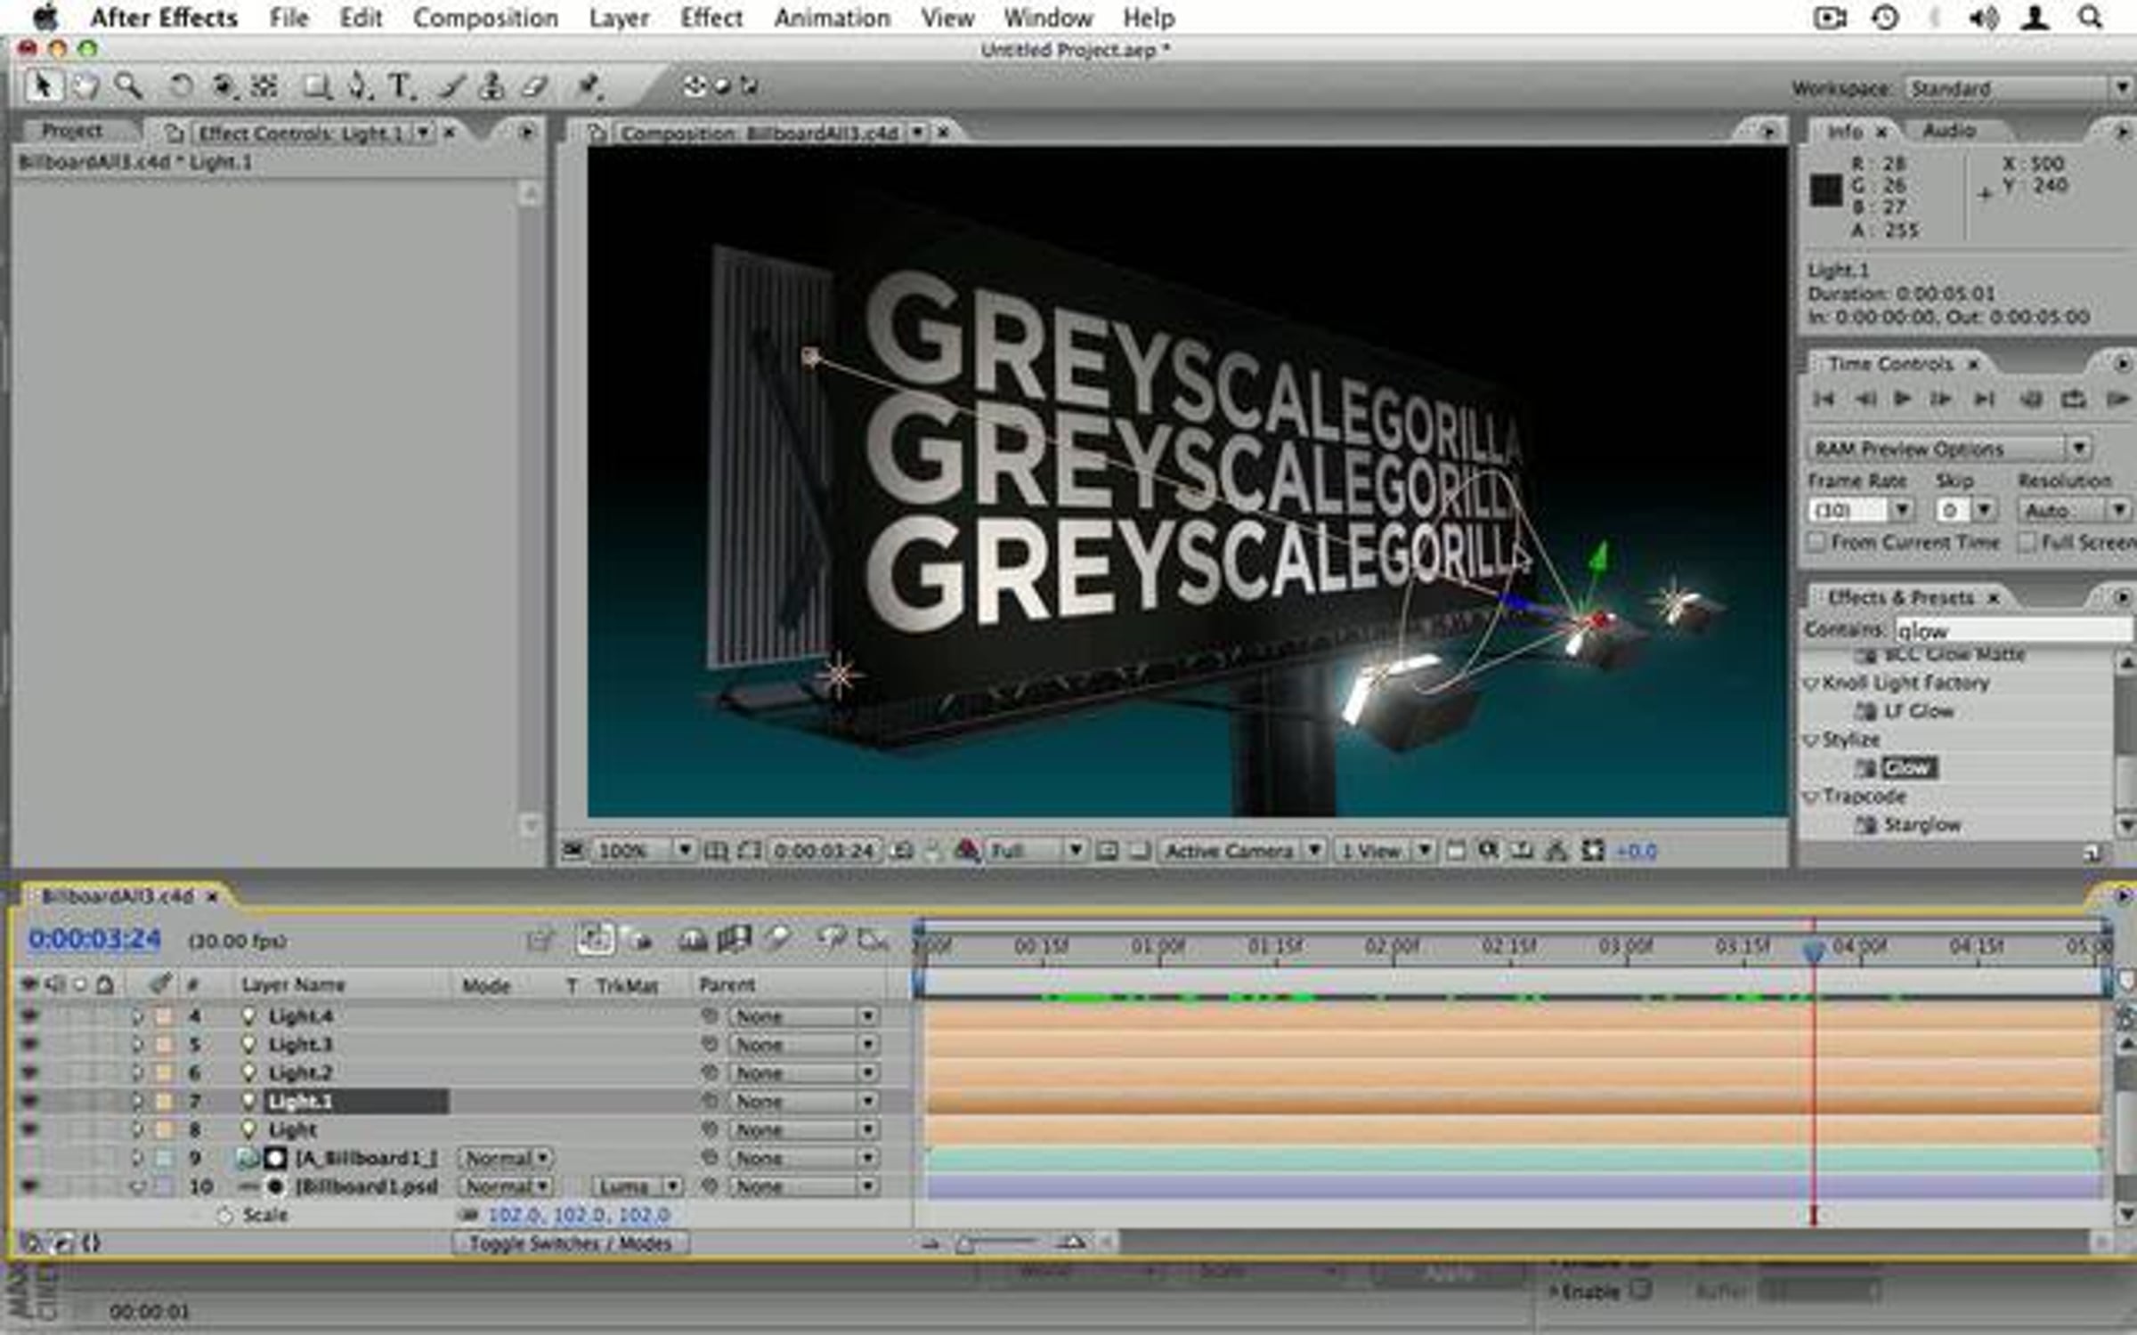Select the Pan Behind tool
The width and height of the screenshot is (2137, 1335).
264,86
